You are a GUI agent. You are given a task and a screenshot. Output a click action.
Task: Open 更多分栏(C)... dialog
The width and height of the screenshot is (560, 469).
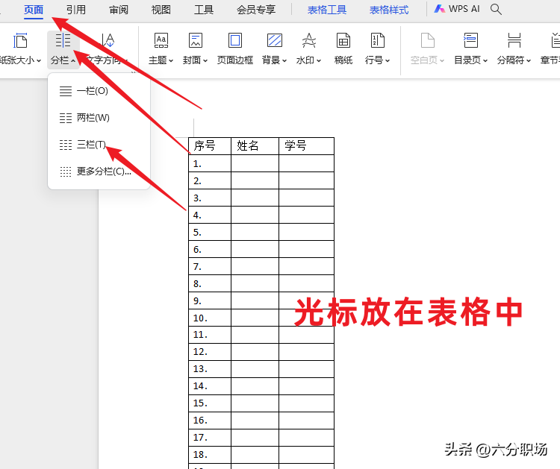[99, 171]
